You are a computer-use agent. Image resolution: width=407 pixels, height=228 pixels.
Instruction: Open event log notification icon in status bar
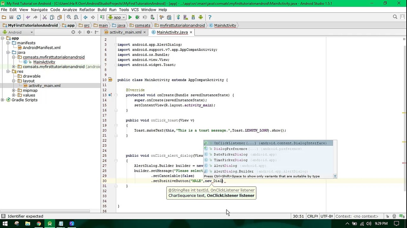402,216
